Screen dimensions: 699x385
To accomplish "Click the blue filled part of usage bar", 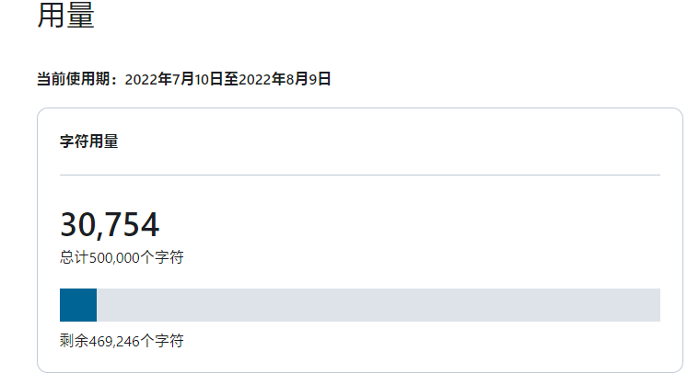I will [77, 305].
